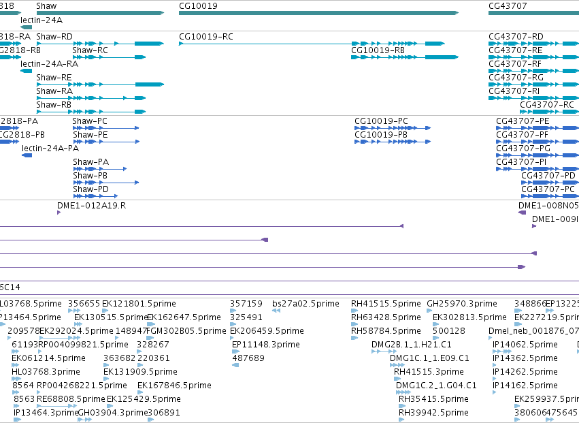Click the EK061214.5prime EST label

tap(49, 358)
